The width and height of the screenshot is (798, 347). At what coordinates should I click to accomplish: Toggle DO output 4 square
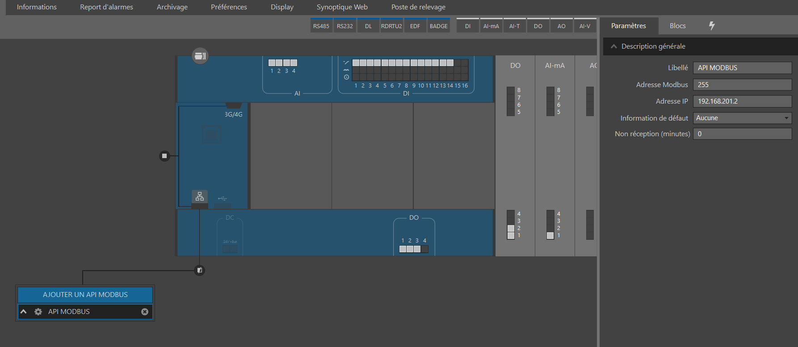coord(424,249)
